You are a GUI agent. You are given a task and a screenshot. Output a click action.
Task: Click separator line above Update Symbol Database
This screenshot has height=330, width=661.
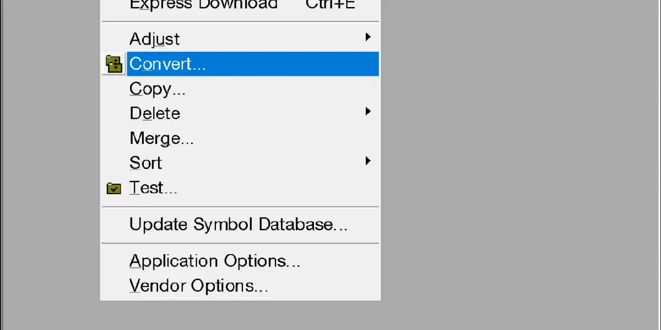240,207
